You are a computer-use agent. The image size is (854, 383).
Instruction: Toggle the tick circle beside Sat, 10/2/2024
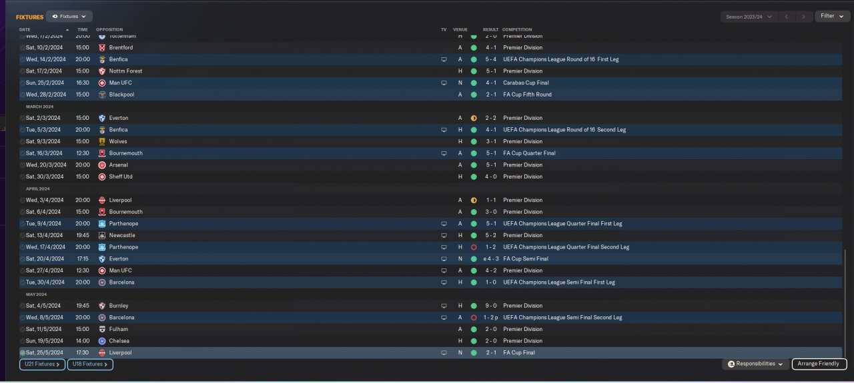coord(23,48)
